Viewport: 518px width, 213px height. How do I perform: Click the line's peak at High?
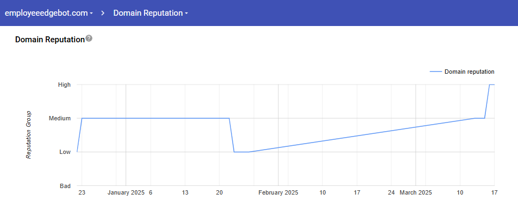(491, 85)
